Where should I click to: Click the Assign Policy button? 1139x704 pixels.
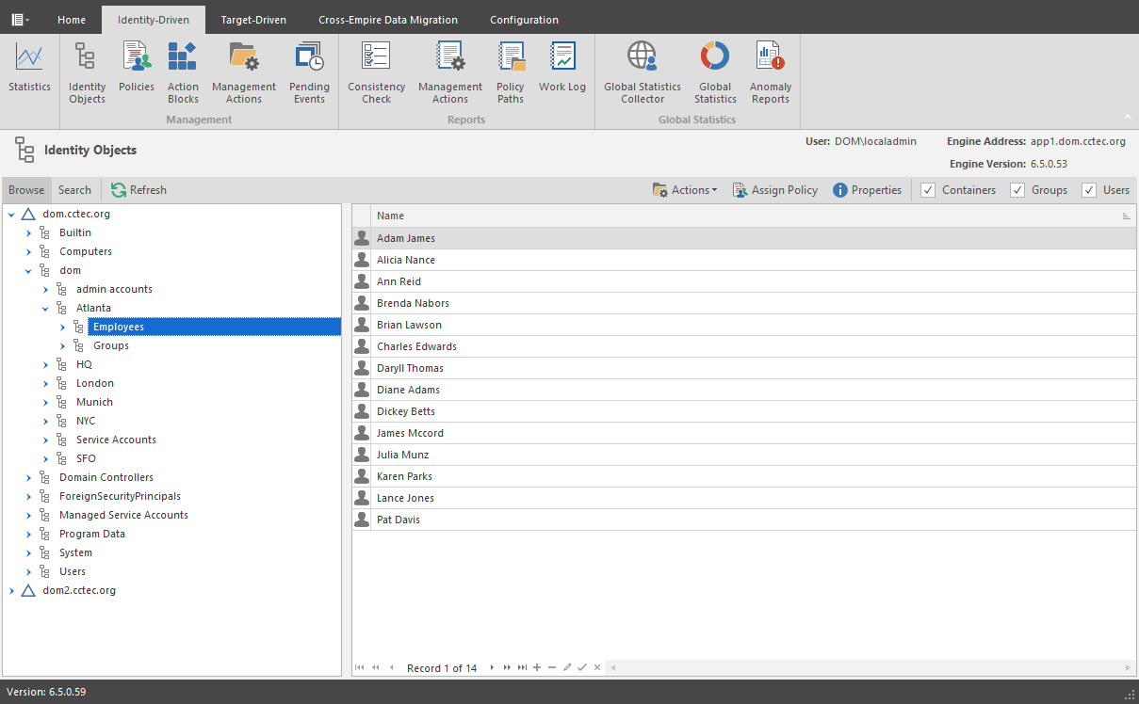pyautogui.click(x=775, y=190)
